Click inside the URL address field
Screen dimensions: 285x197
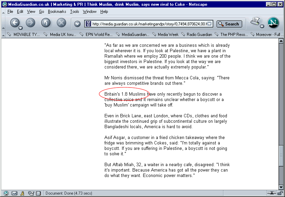[149, 24]
